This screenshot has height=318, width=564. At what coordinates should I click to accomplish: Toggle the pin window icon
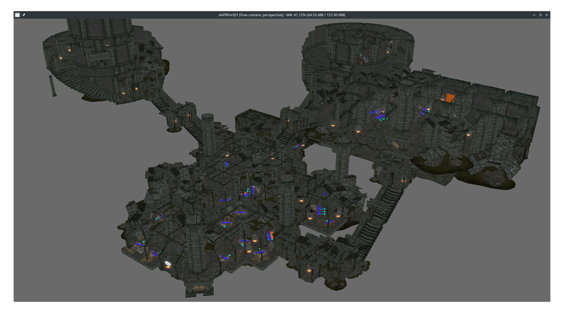coord(24,15)
